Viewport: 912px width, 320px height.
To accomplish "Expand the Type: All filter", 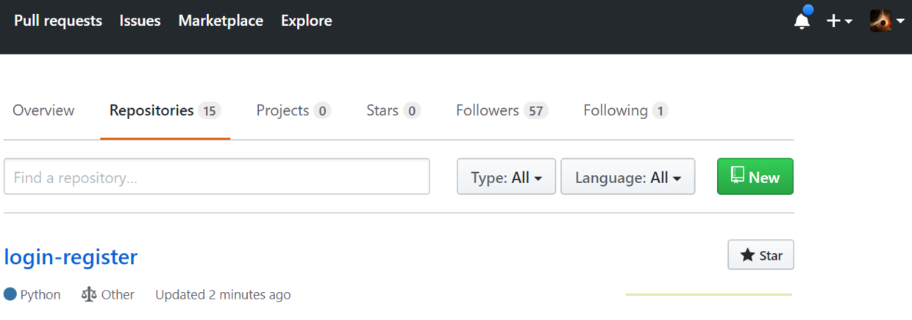I will click(506, 177).
